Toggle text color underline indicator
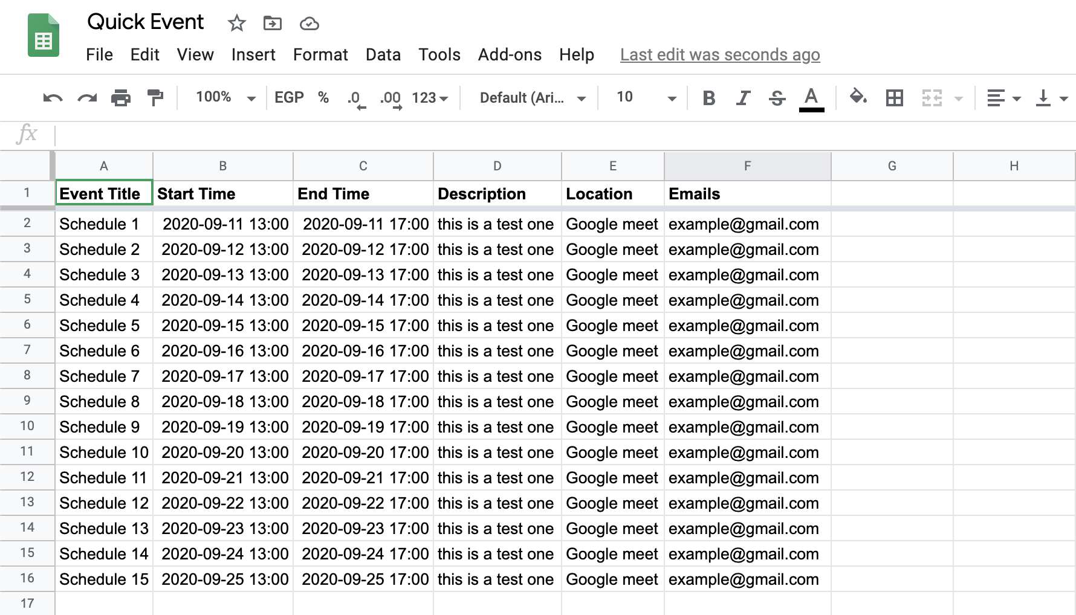 tap(812, 97)
